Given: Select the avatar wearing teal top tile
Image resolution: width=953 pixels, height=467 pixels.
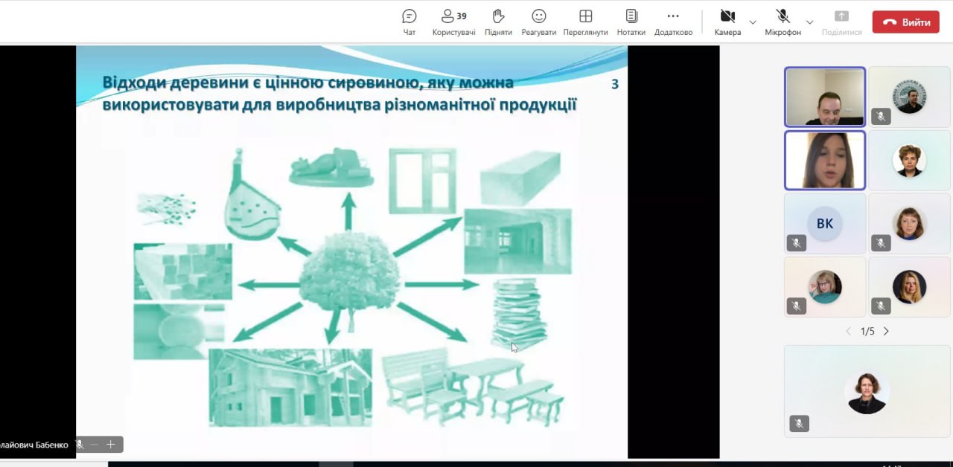Looking at the screenshot, I should pos(825,287).
